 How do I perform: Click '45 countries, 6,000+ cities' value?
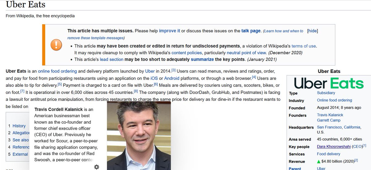(x=339, y=139)
